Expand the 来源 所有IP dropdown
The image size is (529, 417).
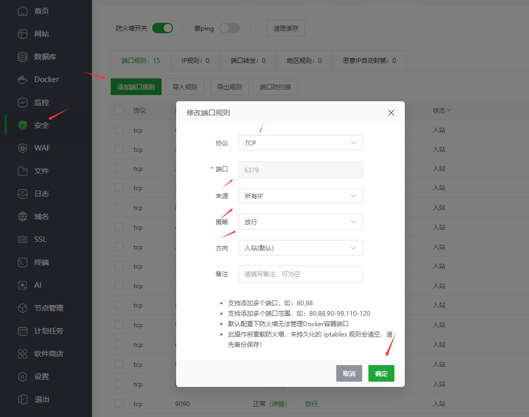pos(300,196)
